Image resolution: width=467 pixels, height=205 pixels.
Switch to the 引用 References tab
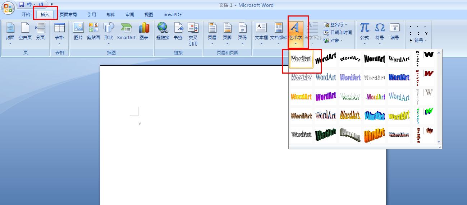point(92,15)
